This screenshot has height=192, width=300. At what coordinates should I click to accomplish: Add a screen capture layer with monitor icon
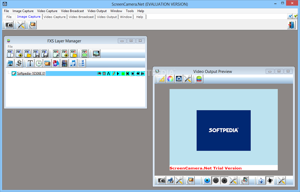(10, 63)
